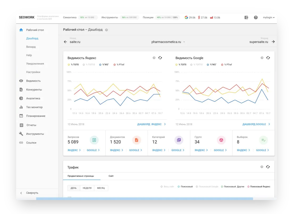Click the Документов orange document icon

click(136, 140)
